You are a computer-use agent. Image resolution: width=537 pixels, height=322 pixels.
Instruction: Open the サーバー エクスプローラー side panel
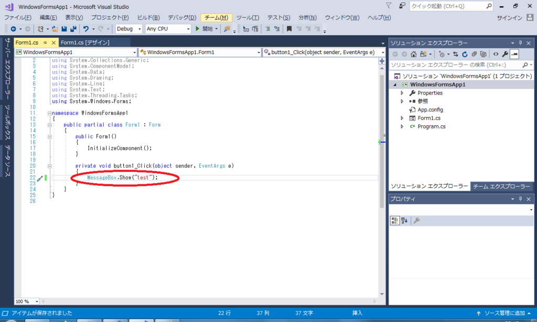click(7, 68)
